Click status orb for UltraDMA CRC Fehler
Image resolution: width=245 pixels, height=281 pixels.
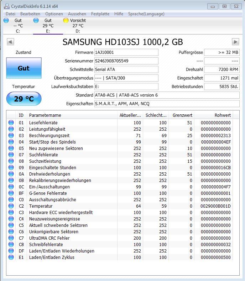[11, 238]
